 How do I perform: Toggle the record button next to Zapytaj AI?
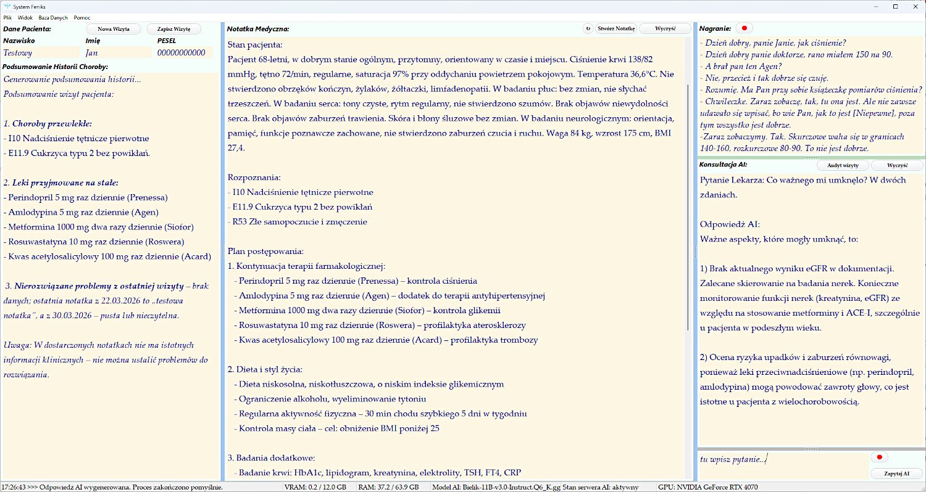[880, 457]
